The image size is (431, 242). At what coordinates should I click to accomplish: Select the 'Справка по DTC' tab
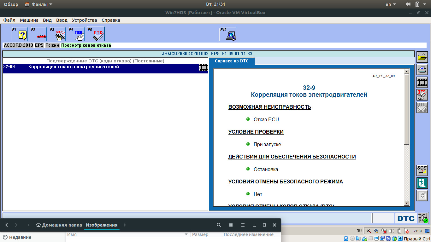(232, 61)
